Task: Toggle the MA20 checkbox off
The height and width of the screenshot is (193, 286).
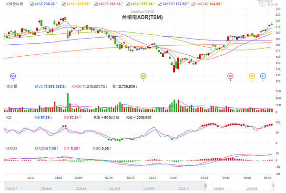Action: [96, 4]
